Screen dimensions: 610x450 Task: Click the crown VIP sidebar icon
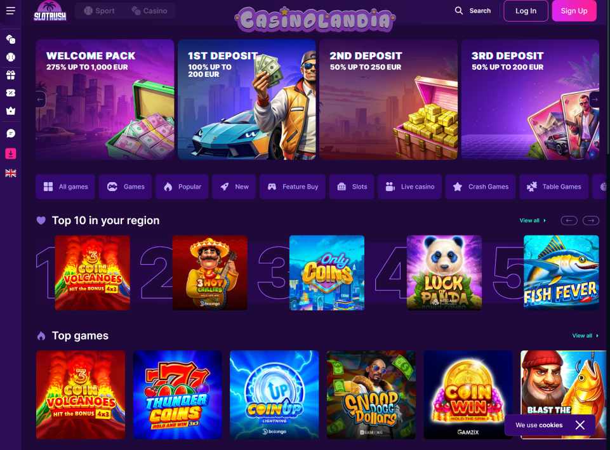point(11,111)
